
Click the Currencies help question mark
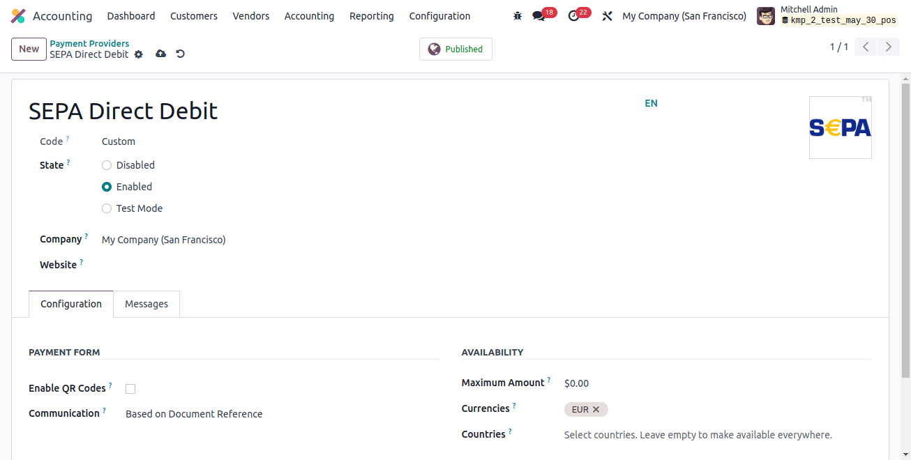[515, 406]
